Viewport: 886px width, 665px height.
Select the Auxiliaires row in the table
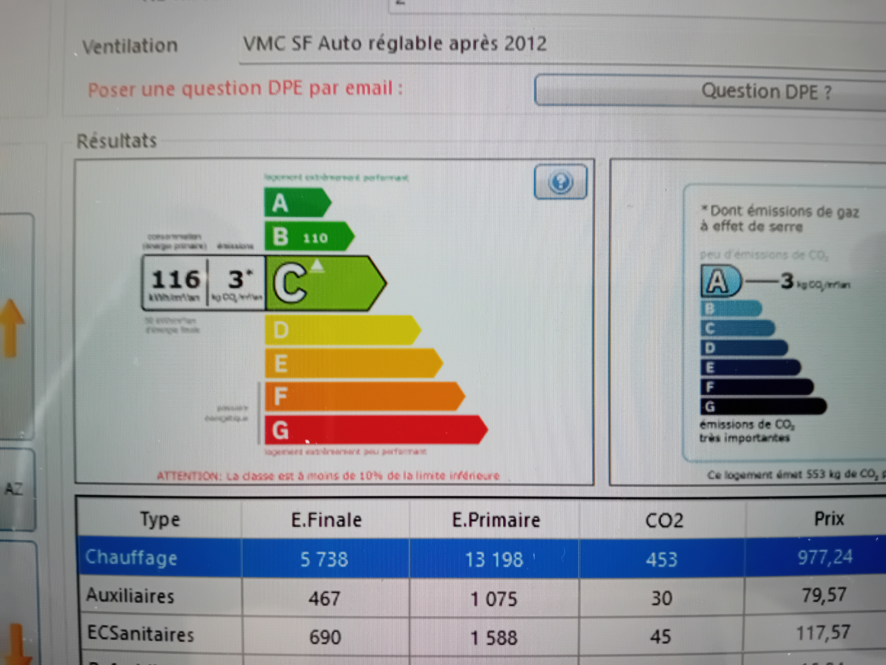[482, 597]
